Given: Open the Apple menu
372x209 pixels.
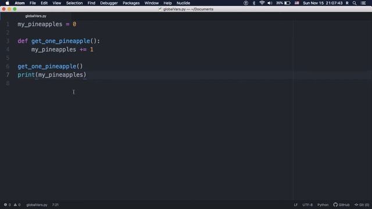Looking at the screenshot, I should (8, 3).
